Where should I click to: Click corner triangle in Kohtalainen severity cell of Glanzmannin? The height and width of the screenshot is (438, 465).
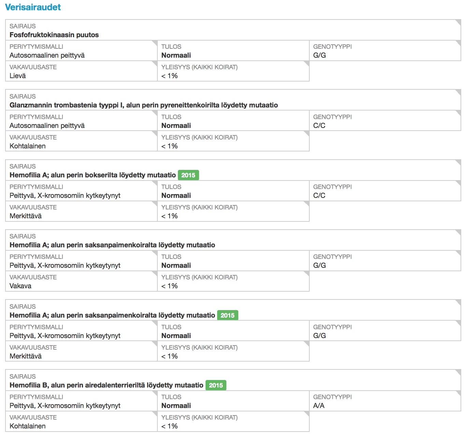[x=155, y=133]
